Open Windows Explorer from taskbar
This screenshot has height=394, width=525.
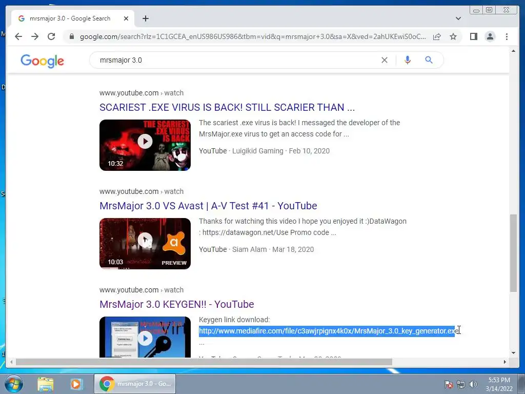coord(46,384)
